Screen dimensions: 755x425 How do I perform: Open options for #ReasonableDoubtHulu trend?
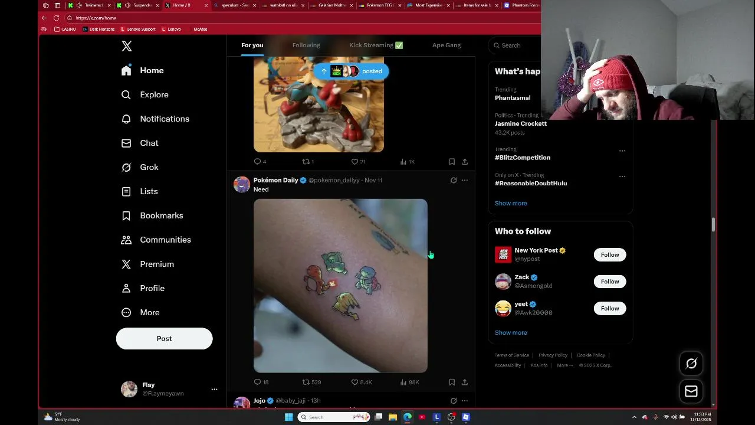(x=622, y=176)
